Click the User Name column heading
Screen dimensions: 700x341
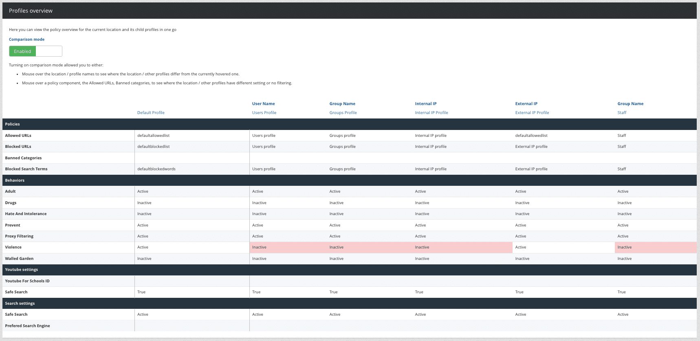[263, 104]
